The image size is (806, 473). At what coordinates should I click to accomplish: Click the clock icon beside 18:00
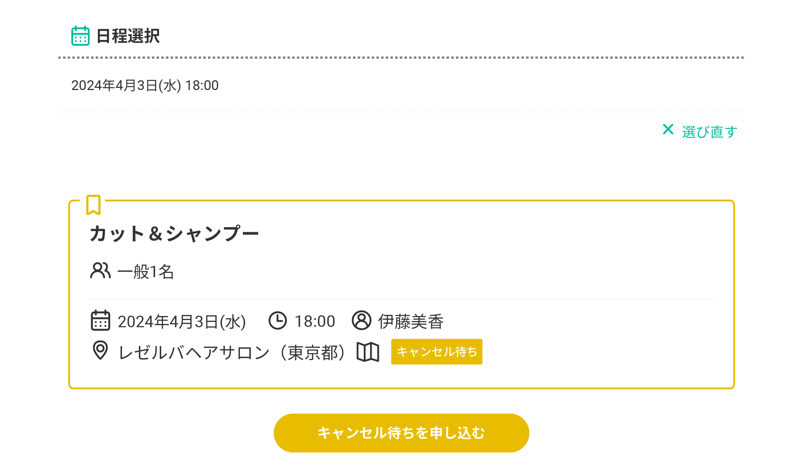tap(277, 321)
